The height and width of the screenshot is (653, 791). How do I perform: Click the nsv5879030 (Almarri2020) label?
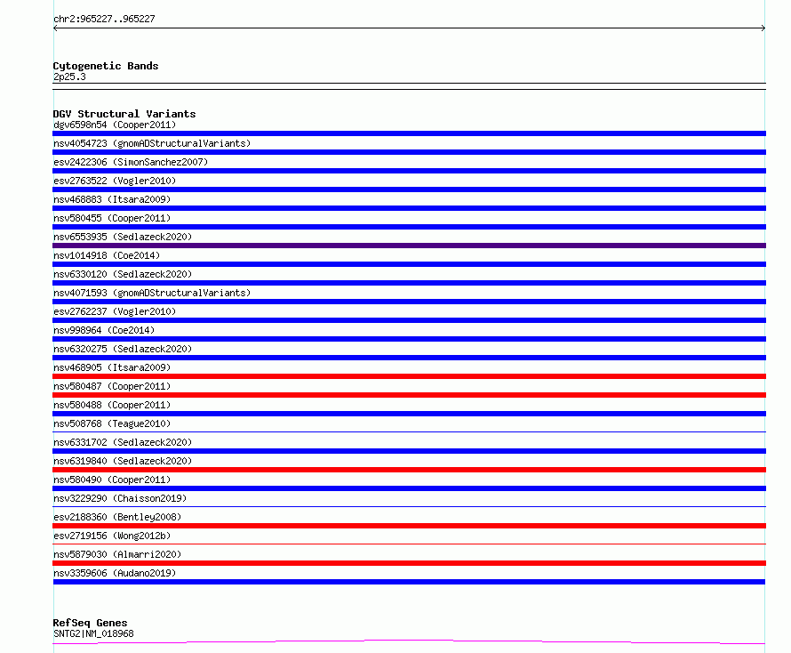[x=117, y=554]
